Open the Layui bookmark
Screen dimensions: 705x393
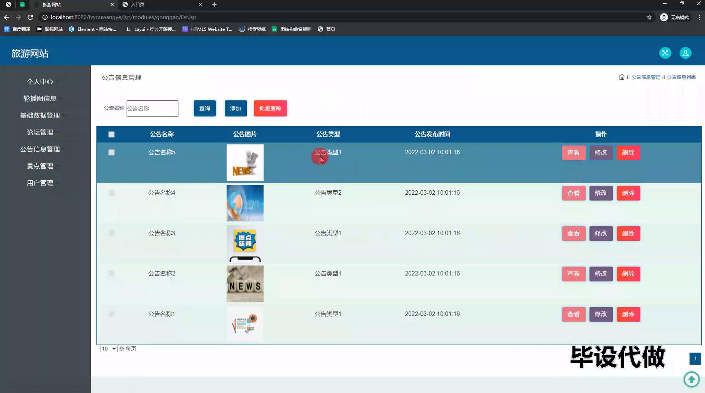point(151,29)
